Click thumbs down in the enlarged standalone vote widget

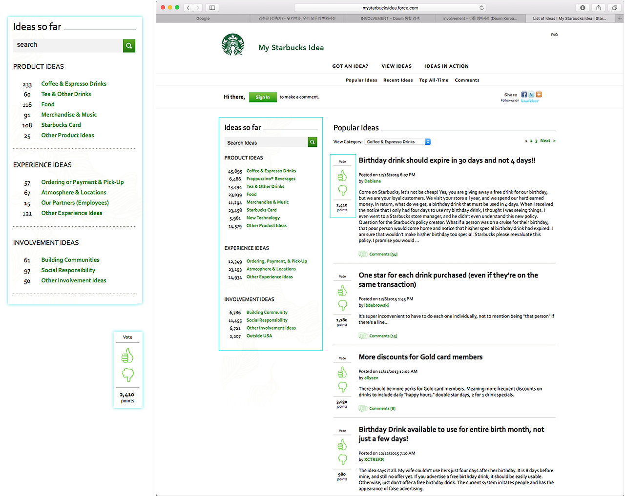[x=127, y=375]
